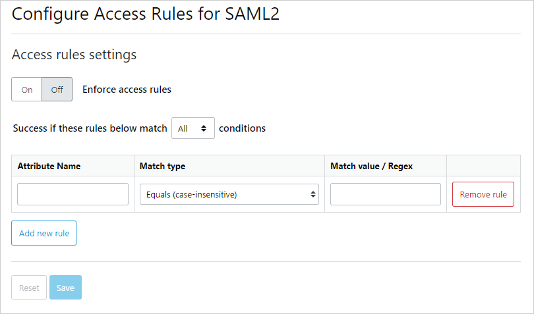534x314 pixels.
Task: Open the All conditions dropdown
Action: pos(193,128)
